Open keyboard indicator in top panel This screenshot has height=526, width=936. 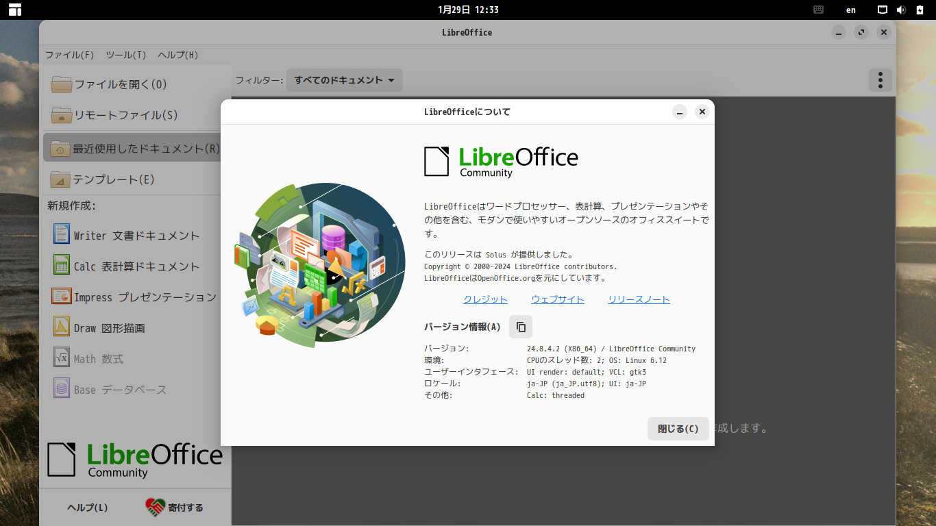point(818,10)
